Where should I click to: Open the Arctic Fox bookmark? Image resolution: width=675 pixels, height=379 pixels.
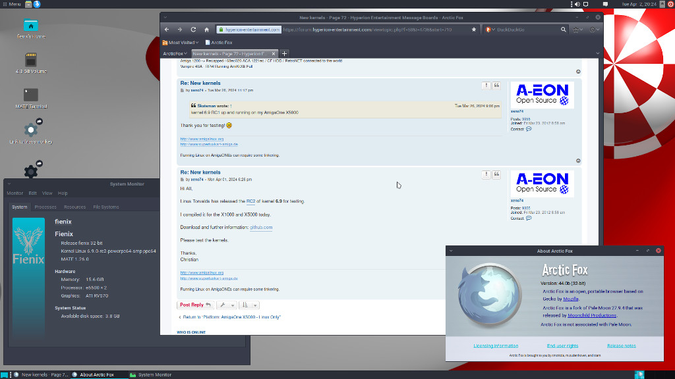(x=219, y=43)
